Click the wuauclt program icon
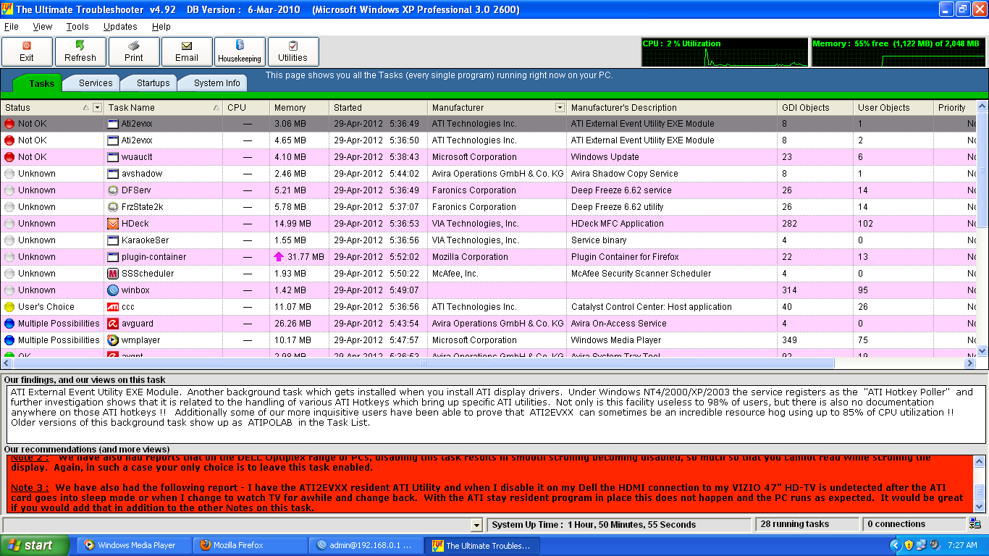This screenshot has height=556, width=989. point(113,157)
